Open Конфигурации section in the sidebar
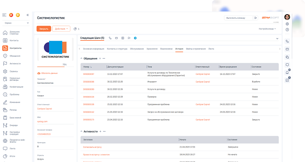Image resolution: width=305 pixels, height=162 pixels. tap(14, 87)
